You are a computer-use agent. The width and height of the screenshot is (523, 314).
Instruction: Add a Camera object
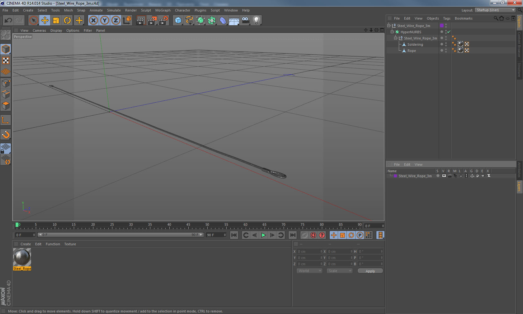tap(245, 21)
